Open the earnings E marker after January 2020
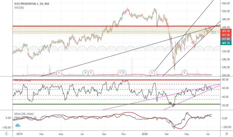This screenshot has height=137, width=233. (x=152, y=73)
